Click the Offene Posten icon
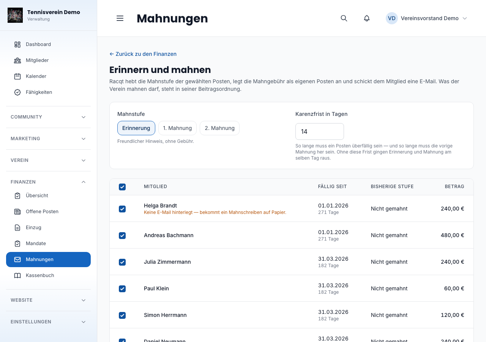Image resolution: width=486 pixels, height=342 pixels. coord(17,212)
